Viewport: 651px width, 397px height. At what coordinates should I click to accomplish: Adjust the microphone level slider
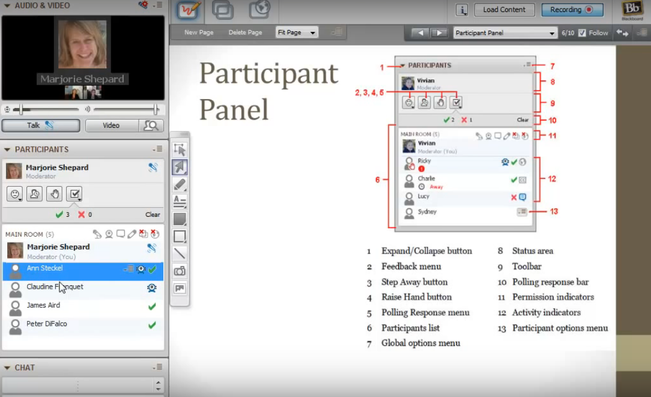tap(21, 109)
